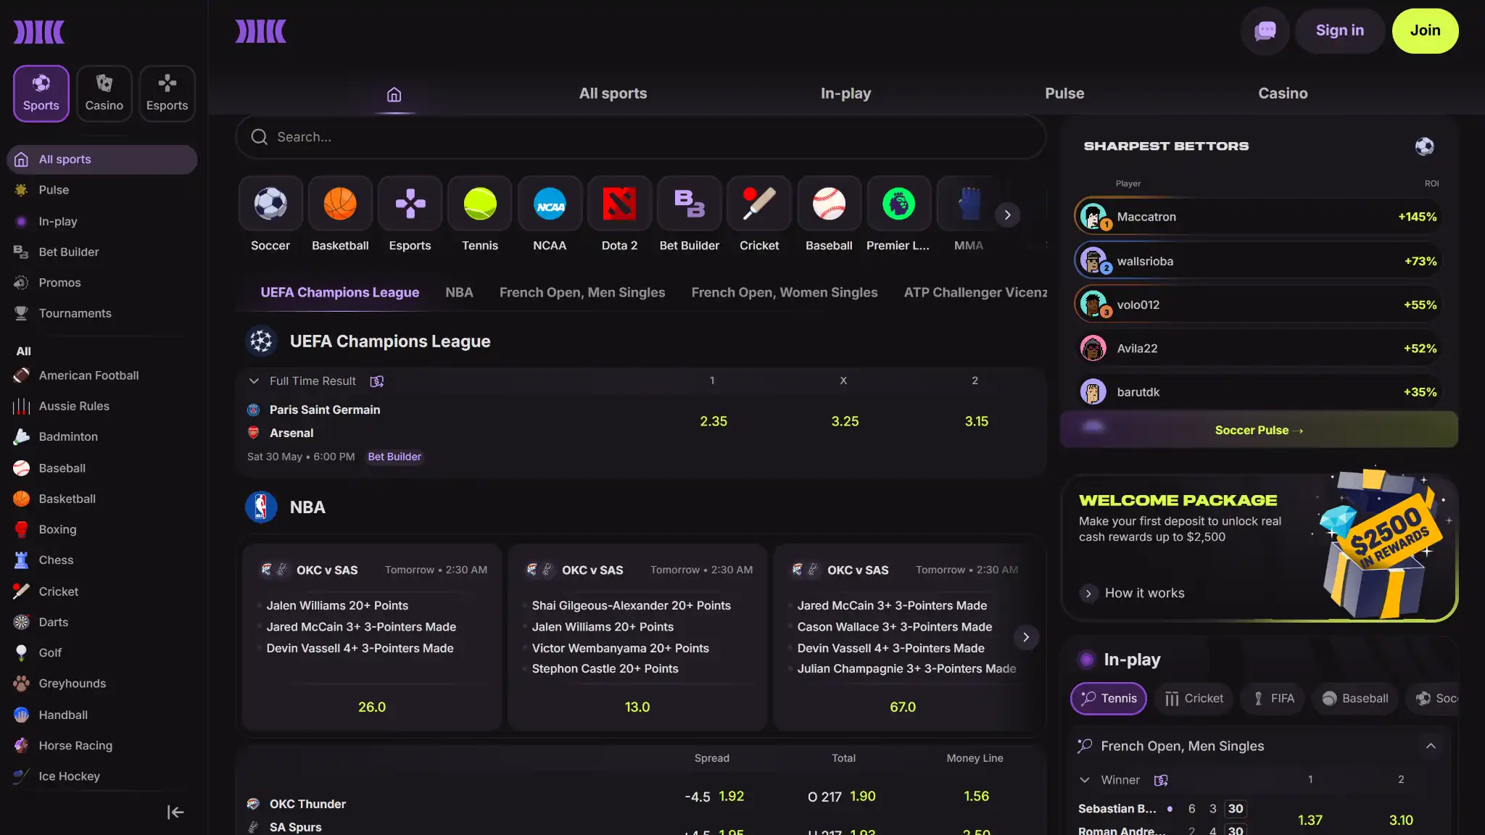
Task: Collapse the sidebar with arrow icon
Action: coord(175,813)
